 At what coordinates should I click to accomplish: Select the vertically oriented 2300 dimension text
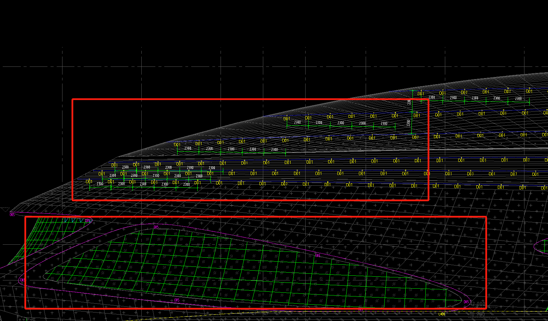408,123
